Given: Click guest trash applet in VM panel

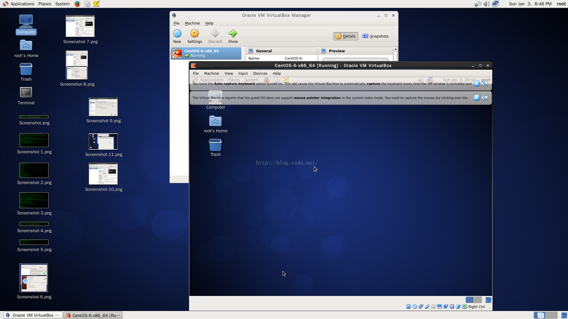Looking at the screenshot, I should pos(488,300).
